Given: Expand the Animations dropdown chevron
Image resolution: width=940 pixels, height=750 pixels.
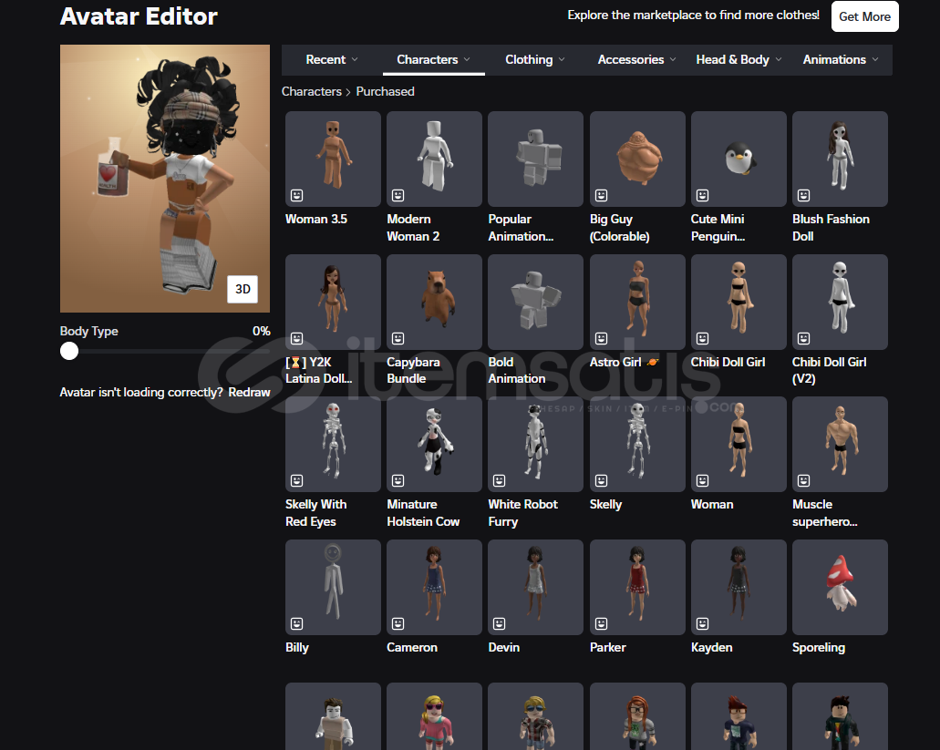Looking at the screenshot, I should click(875, 59).
